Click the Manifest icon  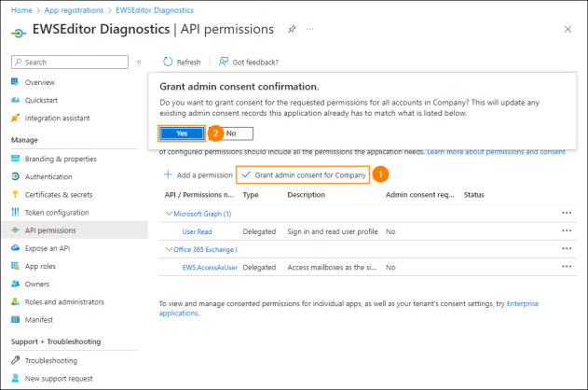(15, 319)
